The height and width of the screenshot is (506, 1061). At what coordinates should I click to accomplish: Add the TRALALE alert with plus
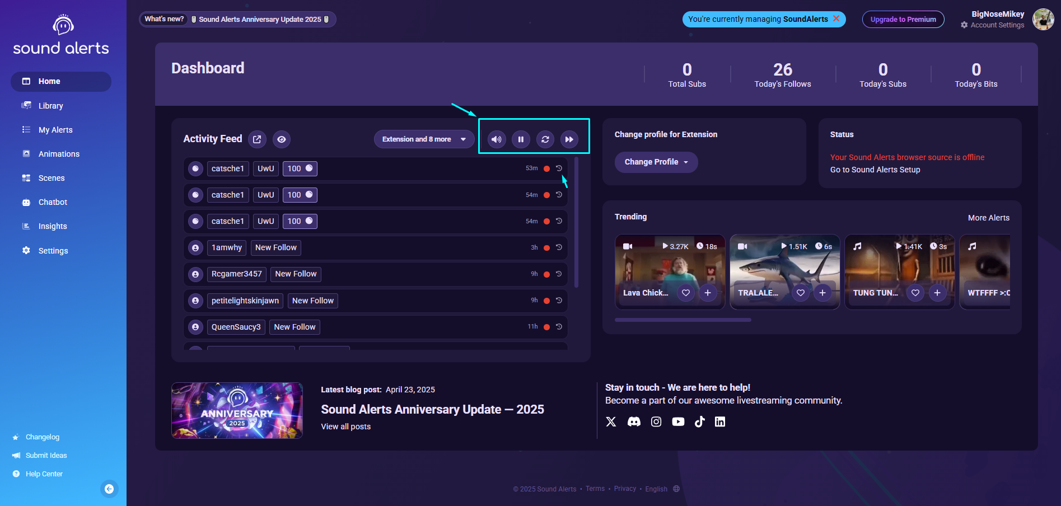(x=822, y=293)
